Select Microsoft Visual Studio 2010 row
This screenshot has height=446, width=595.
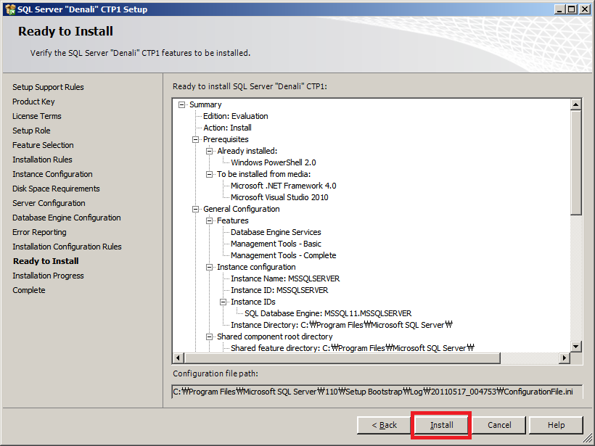pyautogui.click(x=279, y=197)
